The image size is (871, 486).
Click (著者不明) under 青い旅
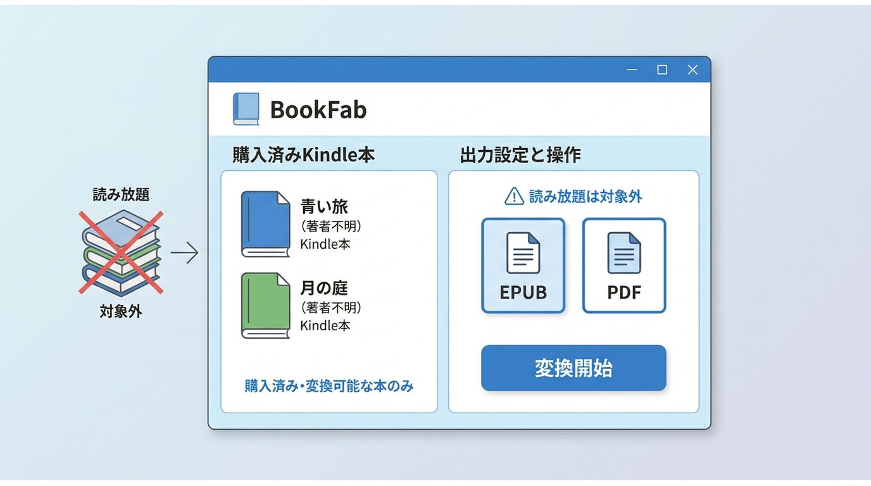(x=330, y=226)
